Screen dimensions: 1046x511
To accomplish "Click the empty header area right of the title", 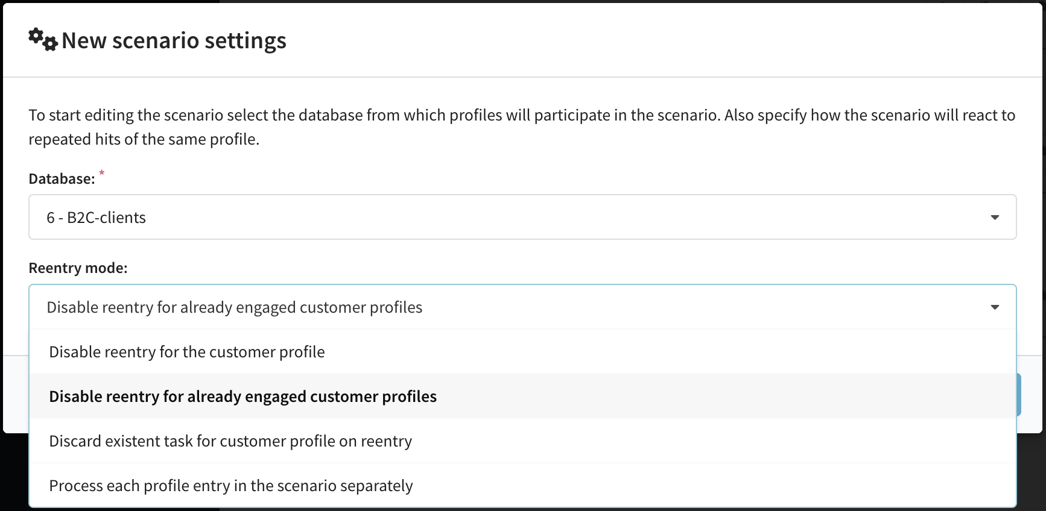I will tap(664, 40).
